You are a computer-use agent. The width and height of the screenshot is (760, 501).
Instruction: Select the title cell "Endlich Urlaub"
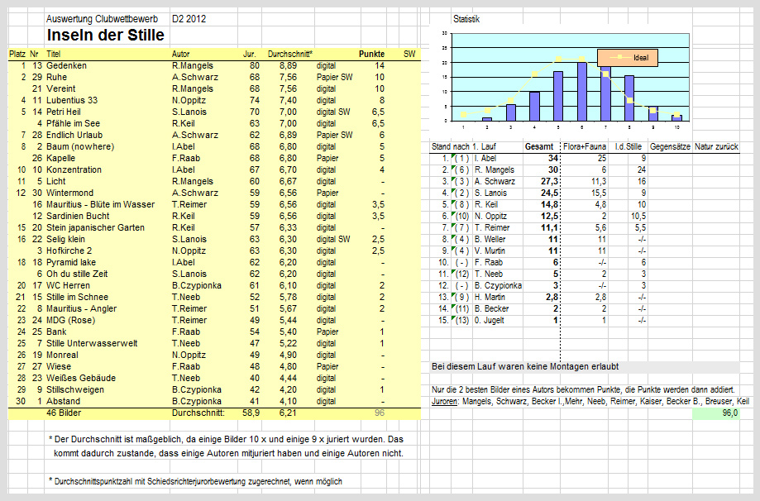[x=74, y=136]
